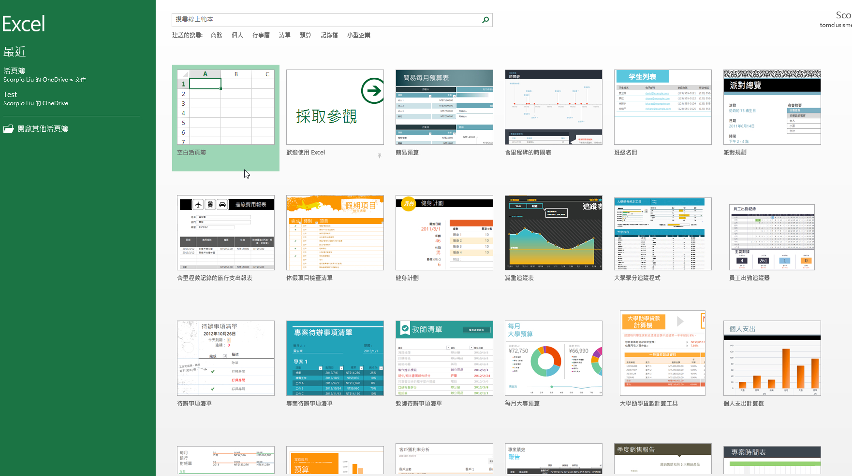Select the 大學學分追蹤程式 template
This screenshot has height=476, width=852.
[663, 234]
